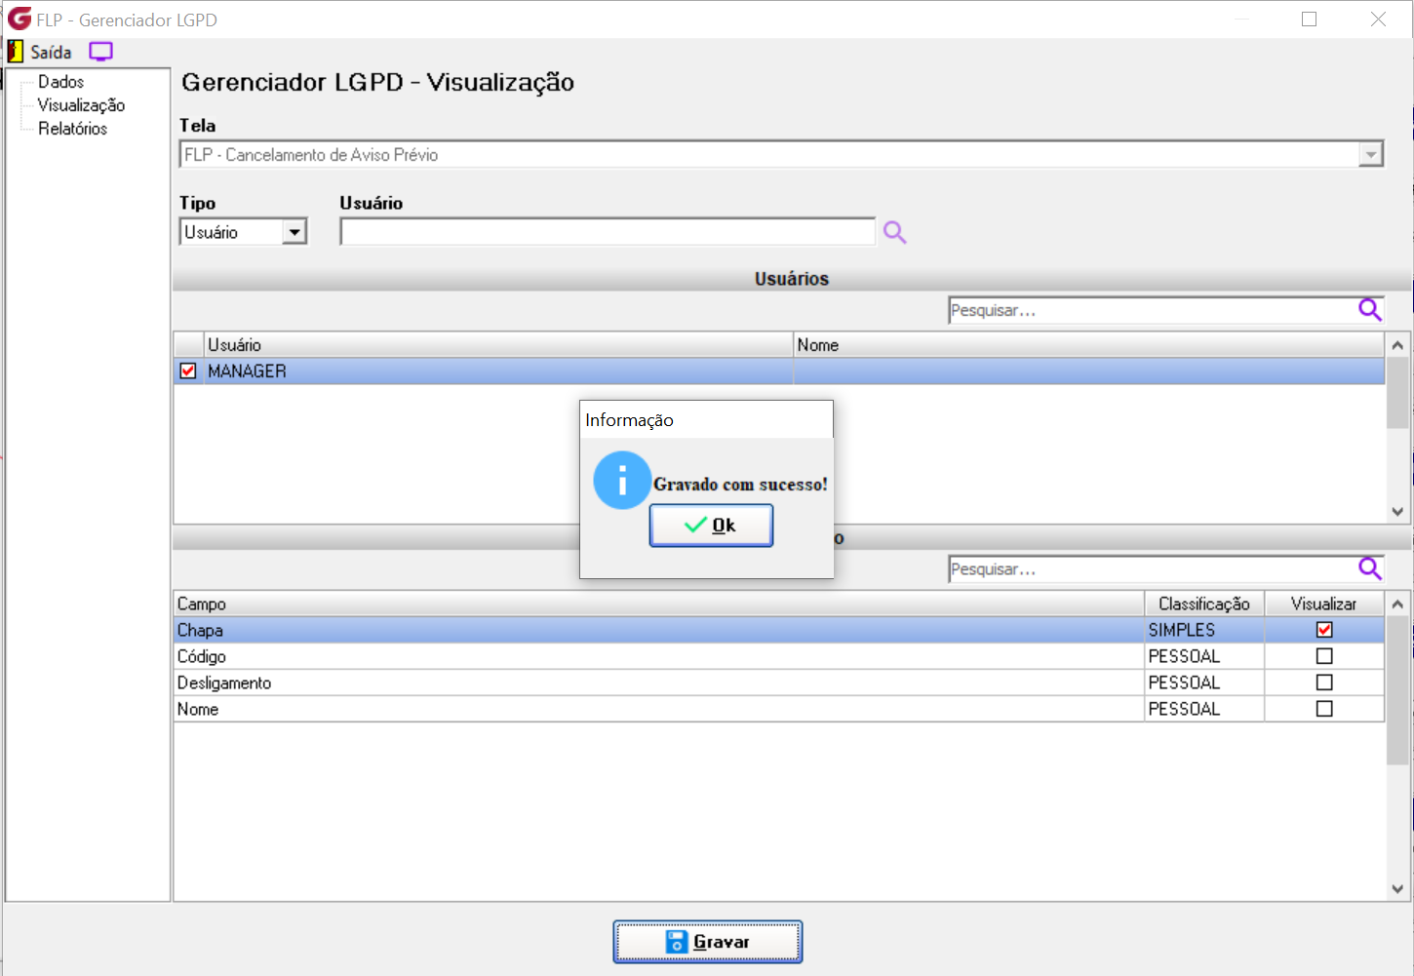The width and height of the screenshot is (1414, 976).
Task: Click the Usuário text input field
Action: point(608,232)
